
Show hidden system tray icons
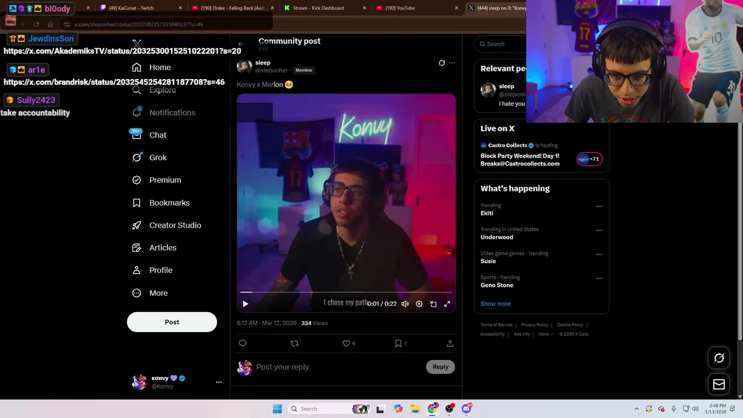(x=636, y=409)
